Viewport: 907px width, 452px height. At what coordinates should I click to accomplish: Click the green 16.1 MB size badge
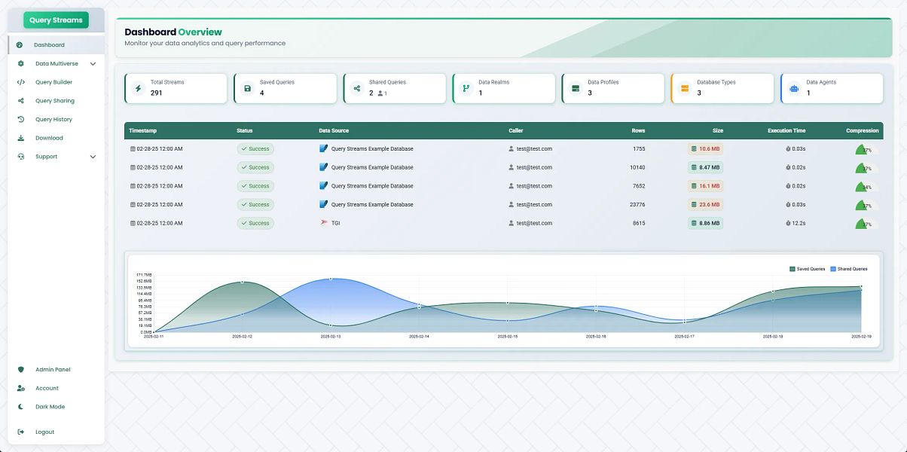(705, 185)
